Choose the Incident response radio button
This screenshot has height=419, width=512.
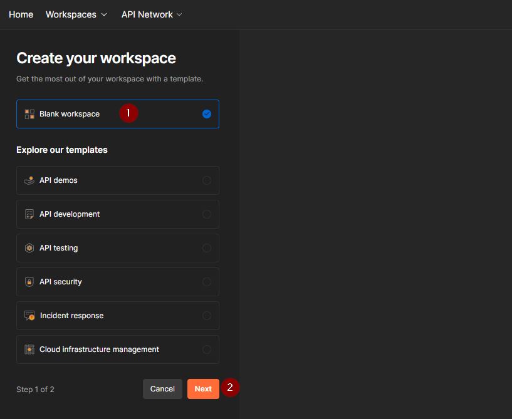click(x=207, y=316)
